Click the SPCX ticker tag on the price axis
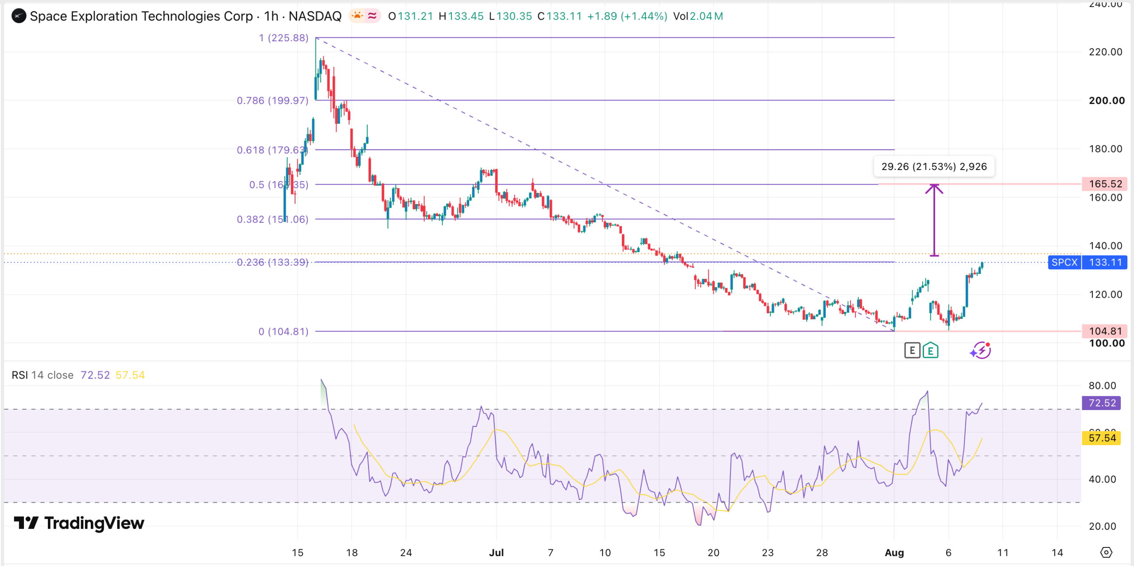Screen dimensions: 1134x566 click(1064, 262)
